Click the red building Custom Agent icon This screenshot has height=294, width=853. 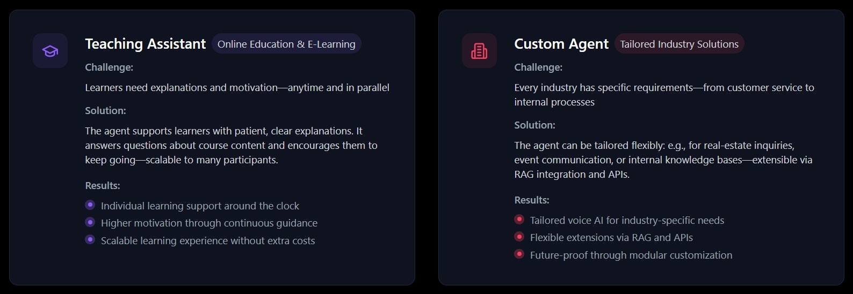coord(479,51)
